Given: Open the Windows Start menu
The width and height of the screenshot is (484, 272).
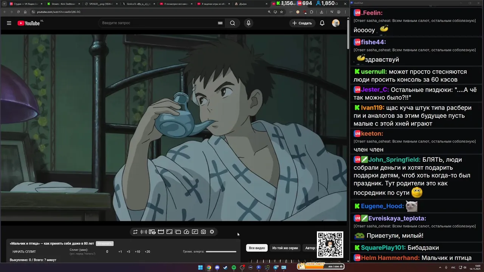Looking at the screenshot, I should coord(200,267).
